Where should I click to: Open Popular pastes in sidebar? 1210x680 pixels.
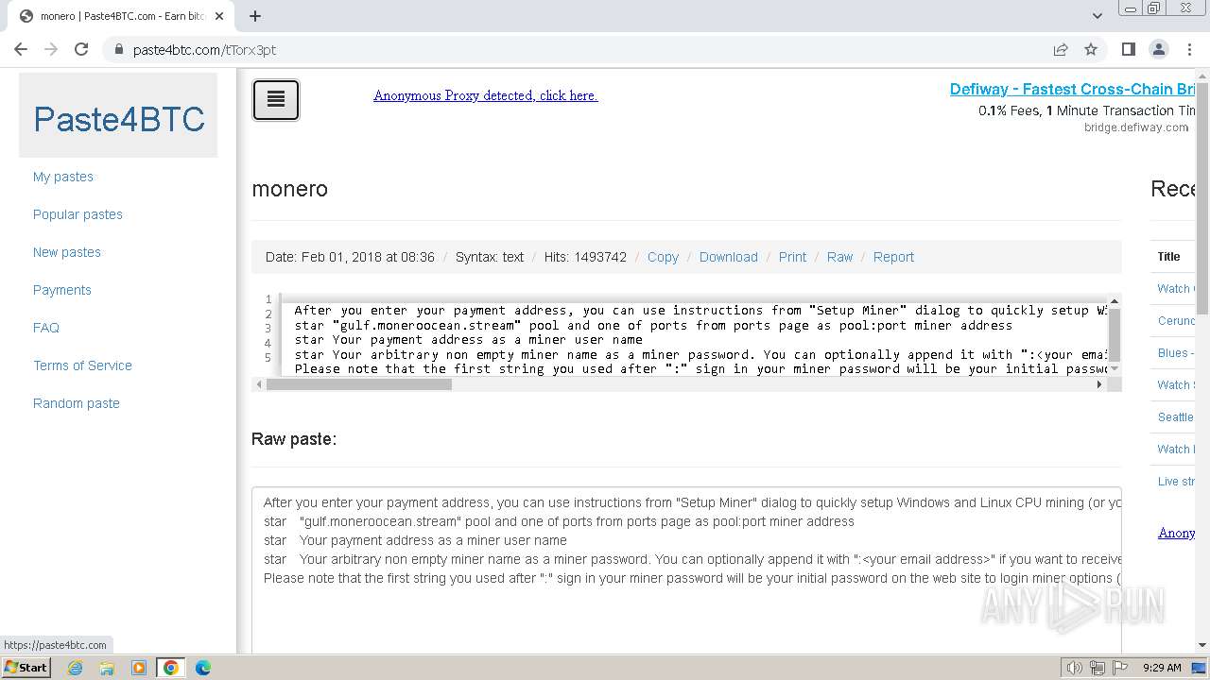tap(78, 214)
